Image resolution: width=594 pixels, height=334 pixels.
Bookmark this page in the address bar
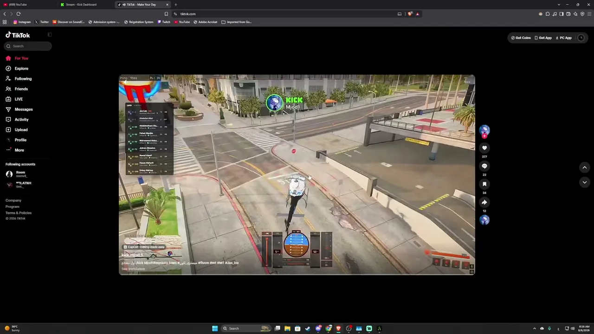point(166,14)
